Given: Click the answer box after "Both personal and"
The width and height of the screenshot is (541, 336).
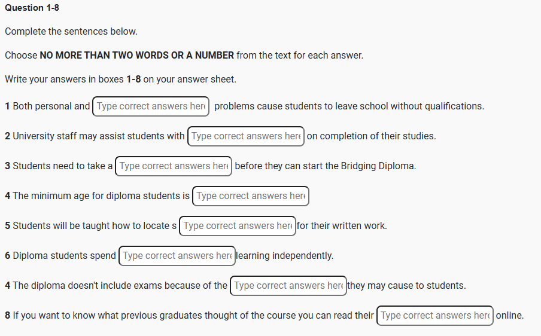Looking at the screenshot, I should 151,106.
